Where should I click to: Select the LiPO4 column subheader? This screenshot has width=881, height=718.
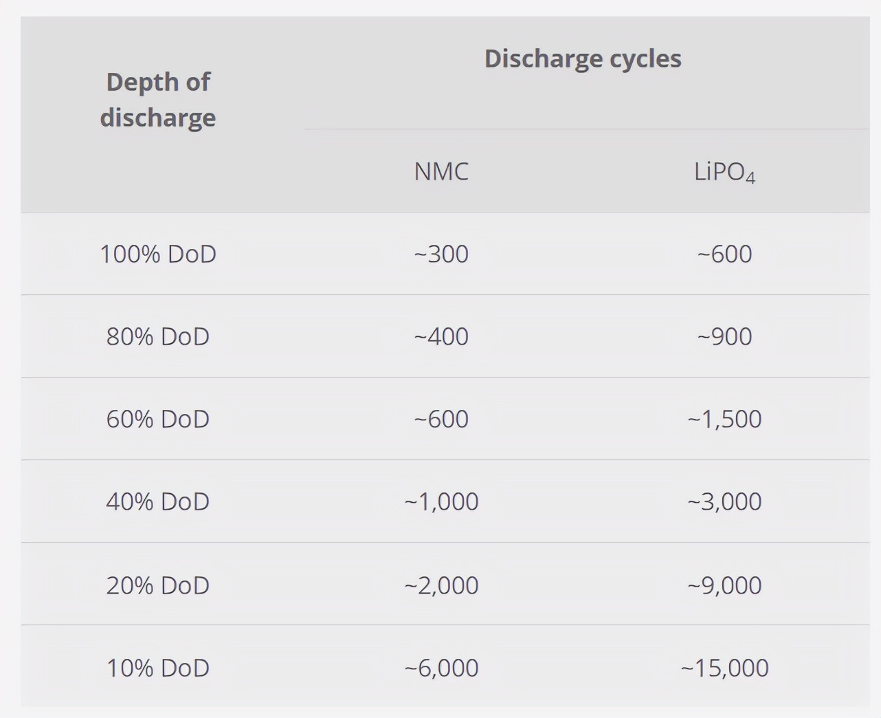pyautogui.click(x=724, y=172)
